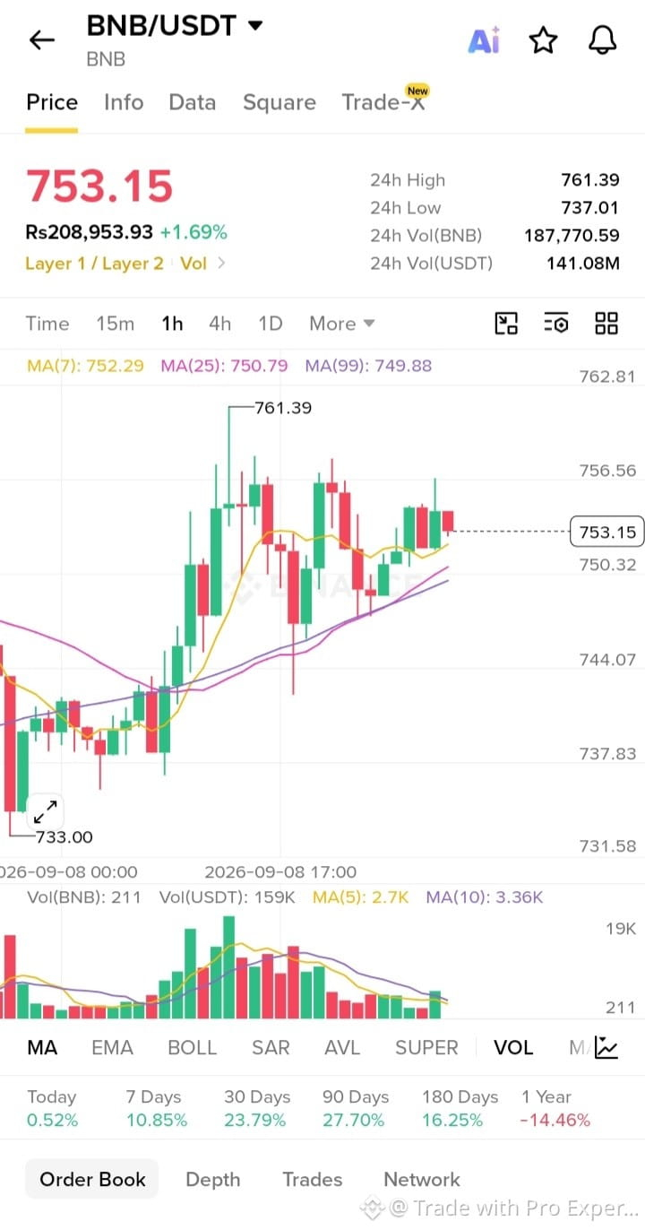Expand the BNB/USDT pair dropdown

pyautogui.click(x=255, y=26)
